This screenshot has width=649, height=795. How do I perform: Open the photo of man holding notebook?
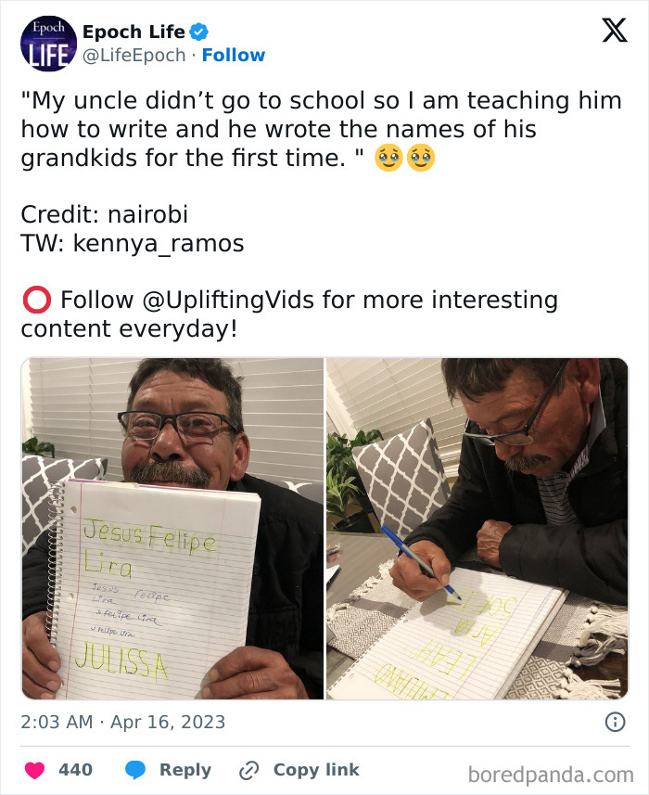click(x=172, y=529)
